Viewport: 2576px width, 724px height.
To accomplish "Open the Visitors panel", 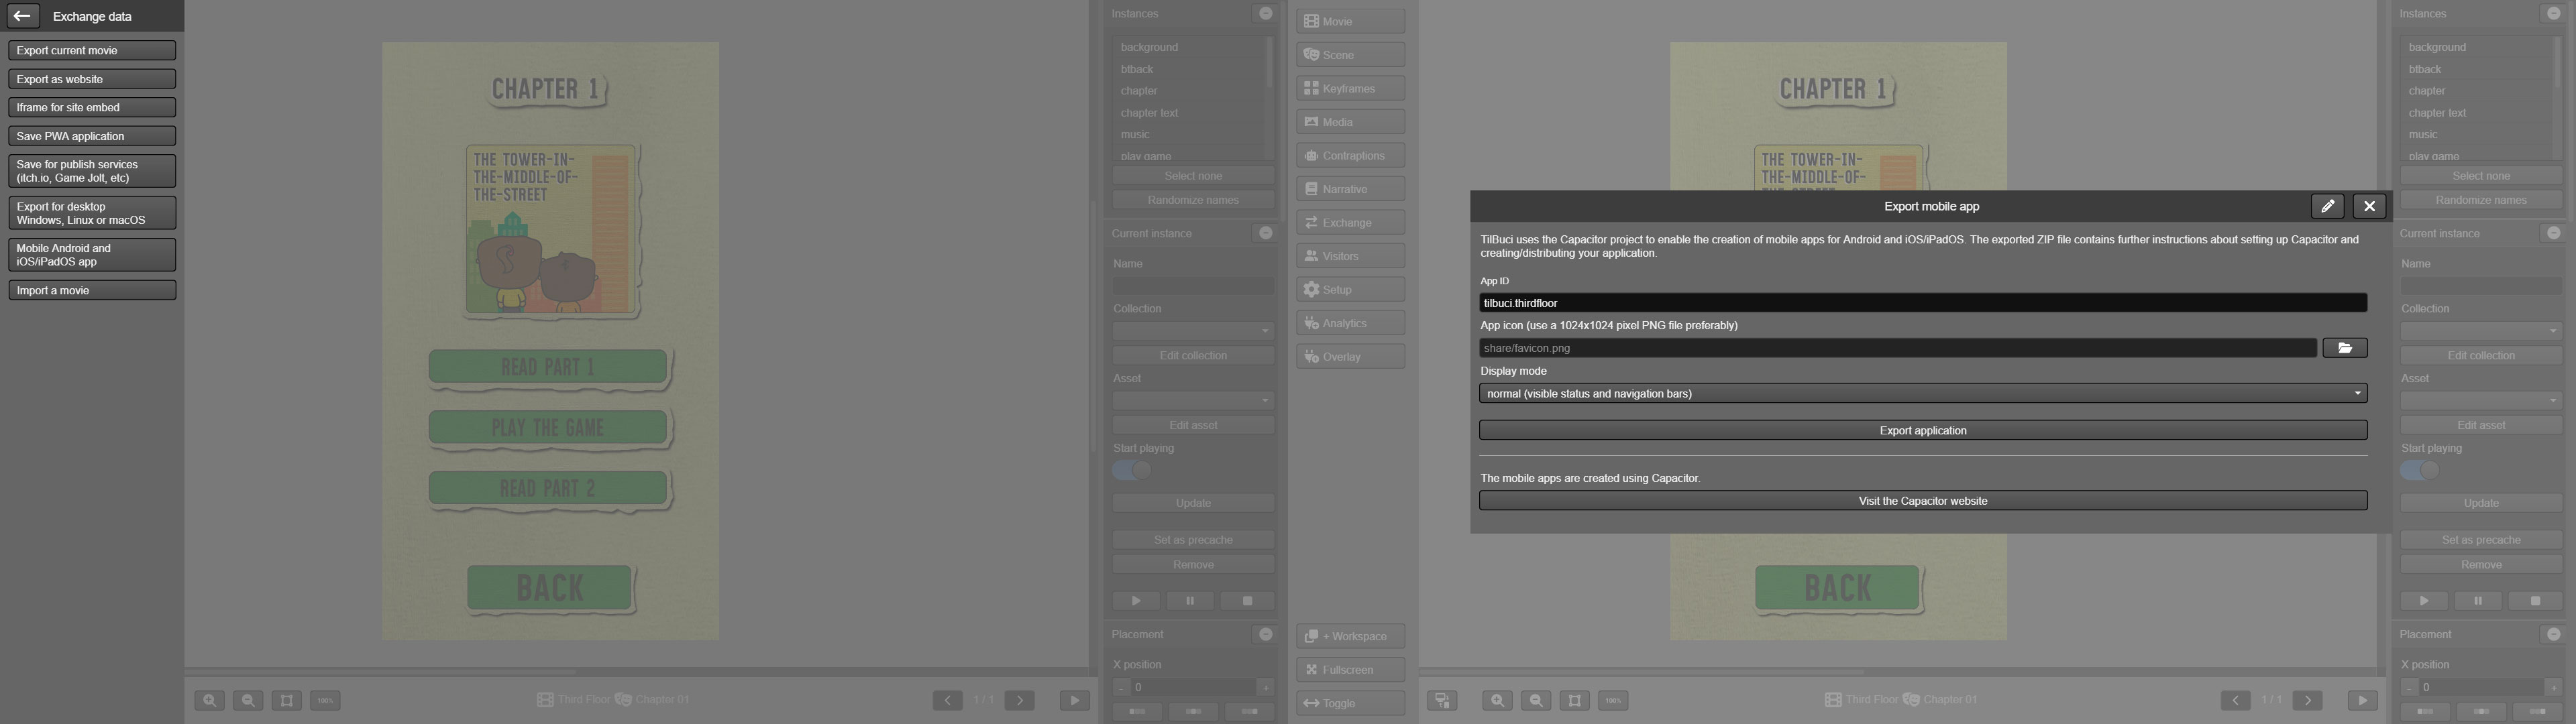I will pyautogui.click(x=1350, y=256).
